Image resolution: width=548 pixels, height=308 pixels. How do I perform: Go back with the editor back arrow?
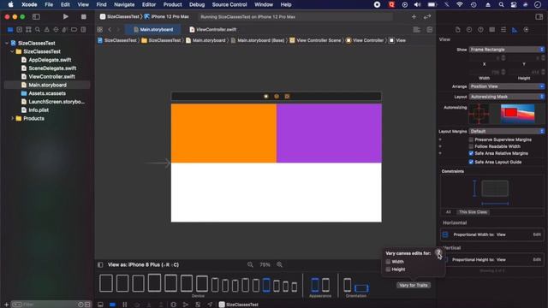click(x=110, y=30)
